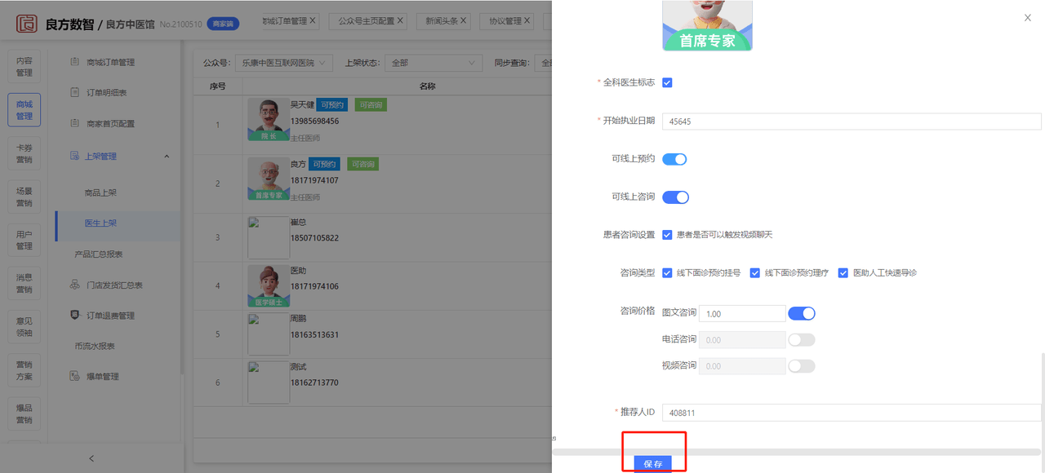Uncheck 医助人工快速导诊 checkbox
Screen dimensions: 1045x473
tap(843, 273)
